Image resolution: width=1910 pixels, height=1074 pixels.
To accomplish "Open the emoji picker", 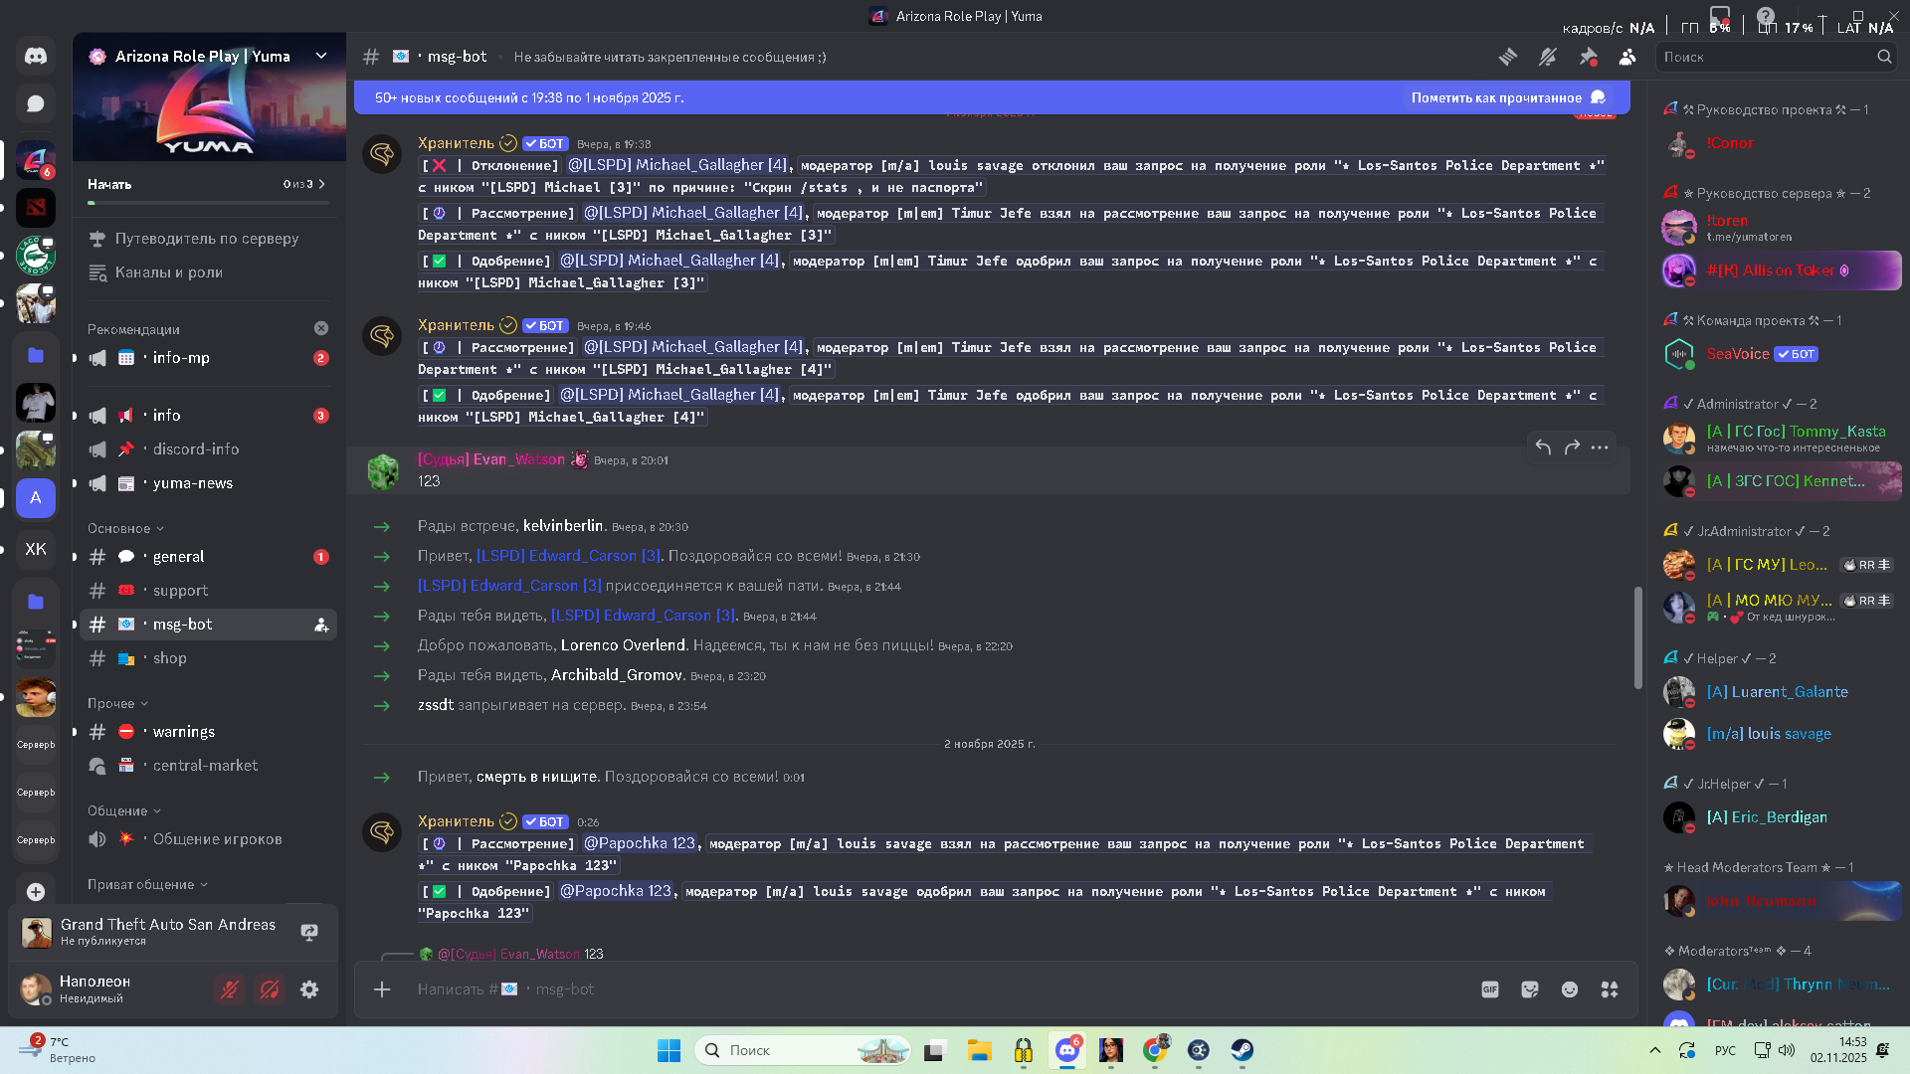I will click(1570, 989).
